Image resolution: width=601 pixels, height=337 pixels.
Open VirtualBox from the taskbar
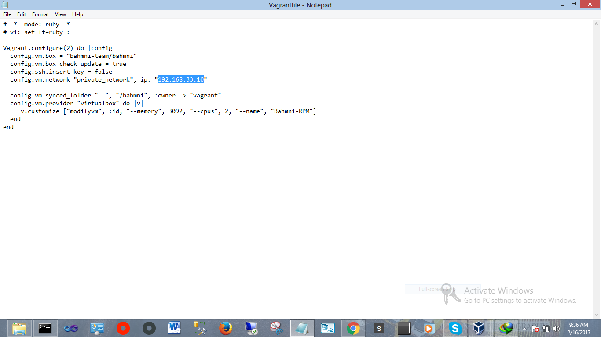click(x=479, y=328)
